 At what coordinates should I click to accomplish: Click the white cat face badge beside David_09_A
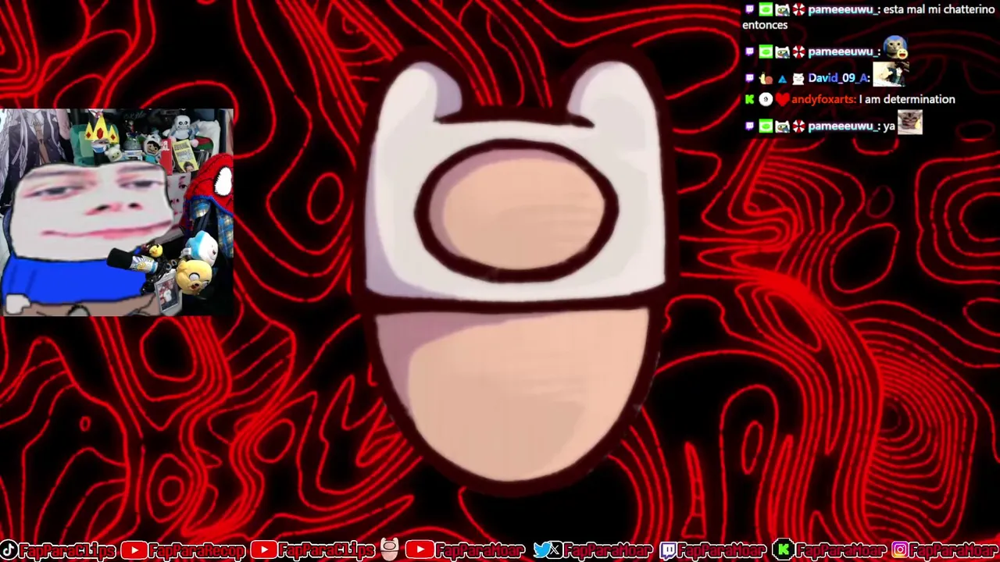(798, 79)
